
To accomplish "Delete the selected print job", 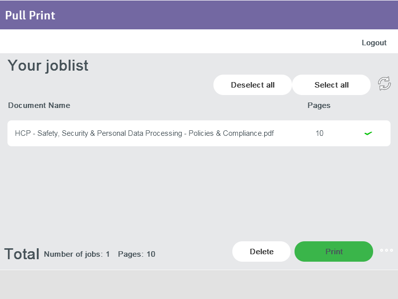I will click(261, 252).
